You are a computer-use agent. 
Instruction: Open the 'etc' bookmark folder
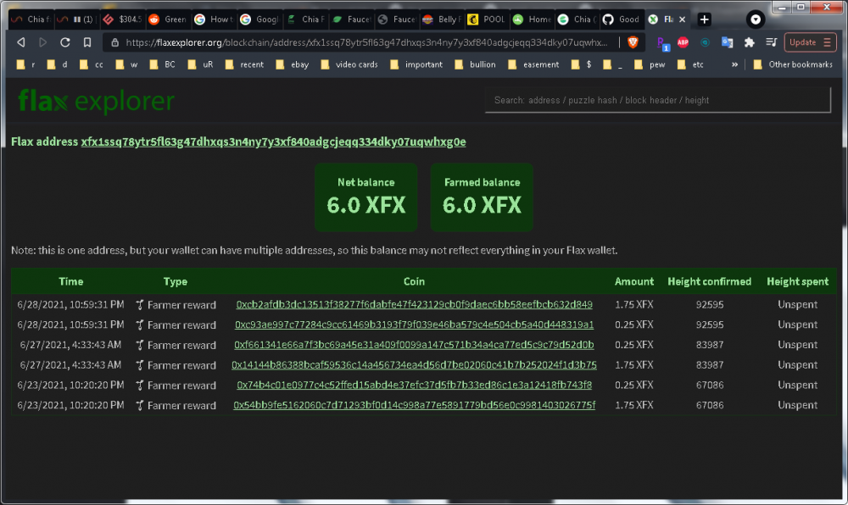pos(690,64)
